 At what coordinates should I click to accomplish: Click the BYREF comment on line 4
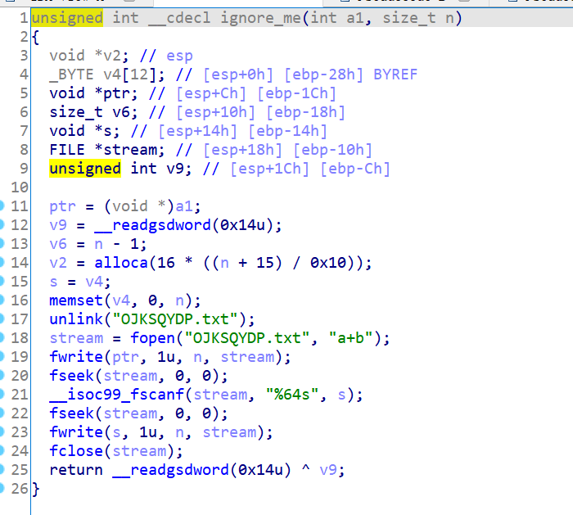(395, 75)
